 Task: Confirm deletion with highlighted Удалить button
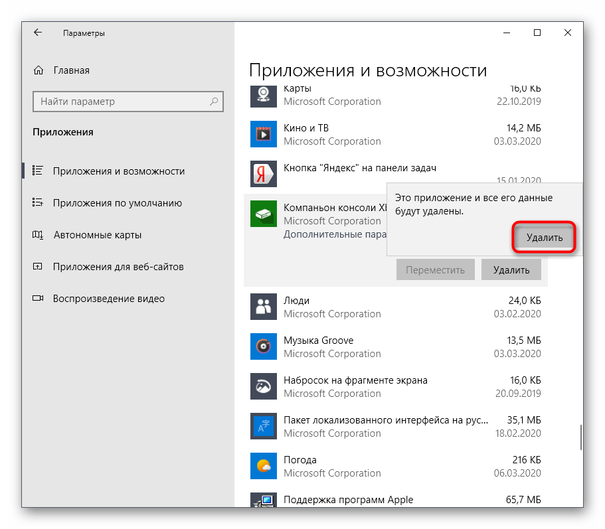pos(544,238)
